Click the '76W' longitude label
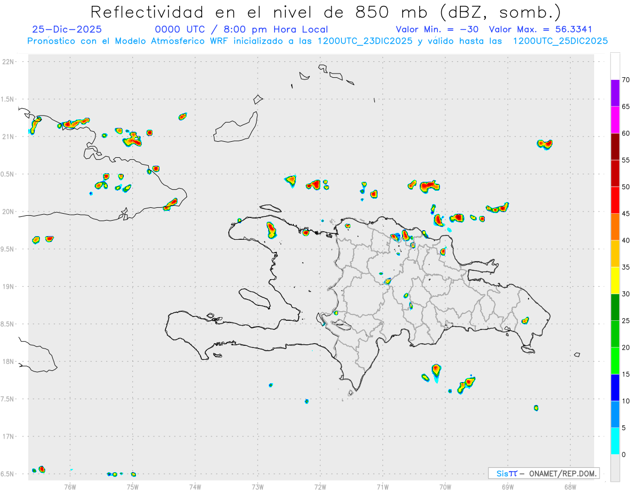The height and width of the screenshot is (494, 640). 70,487
